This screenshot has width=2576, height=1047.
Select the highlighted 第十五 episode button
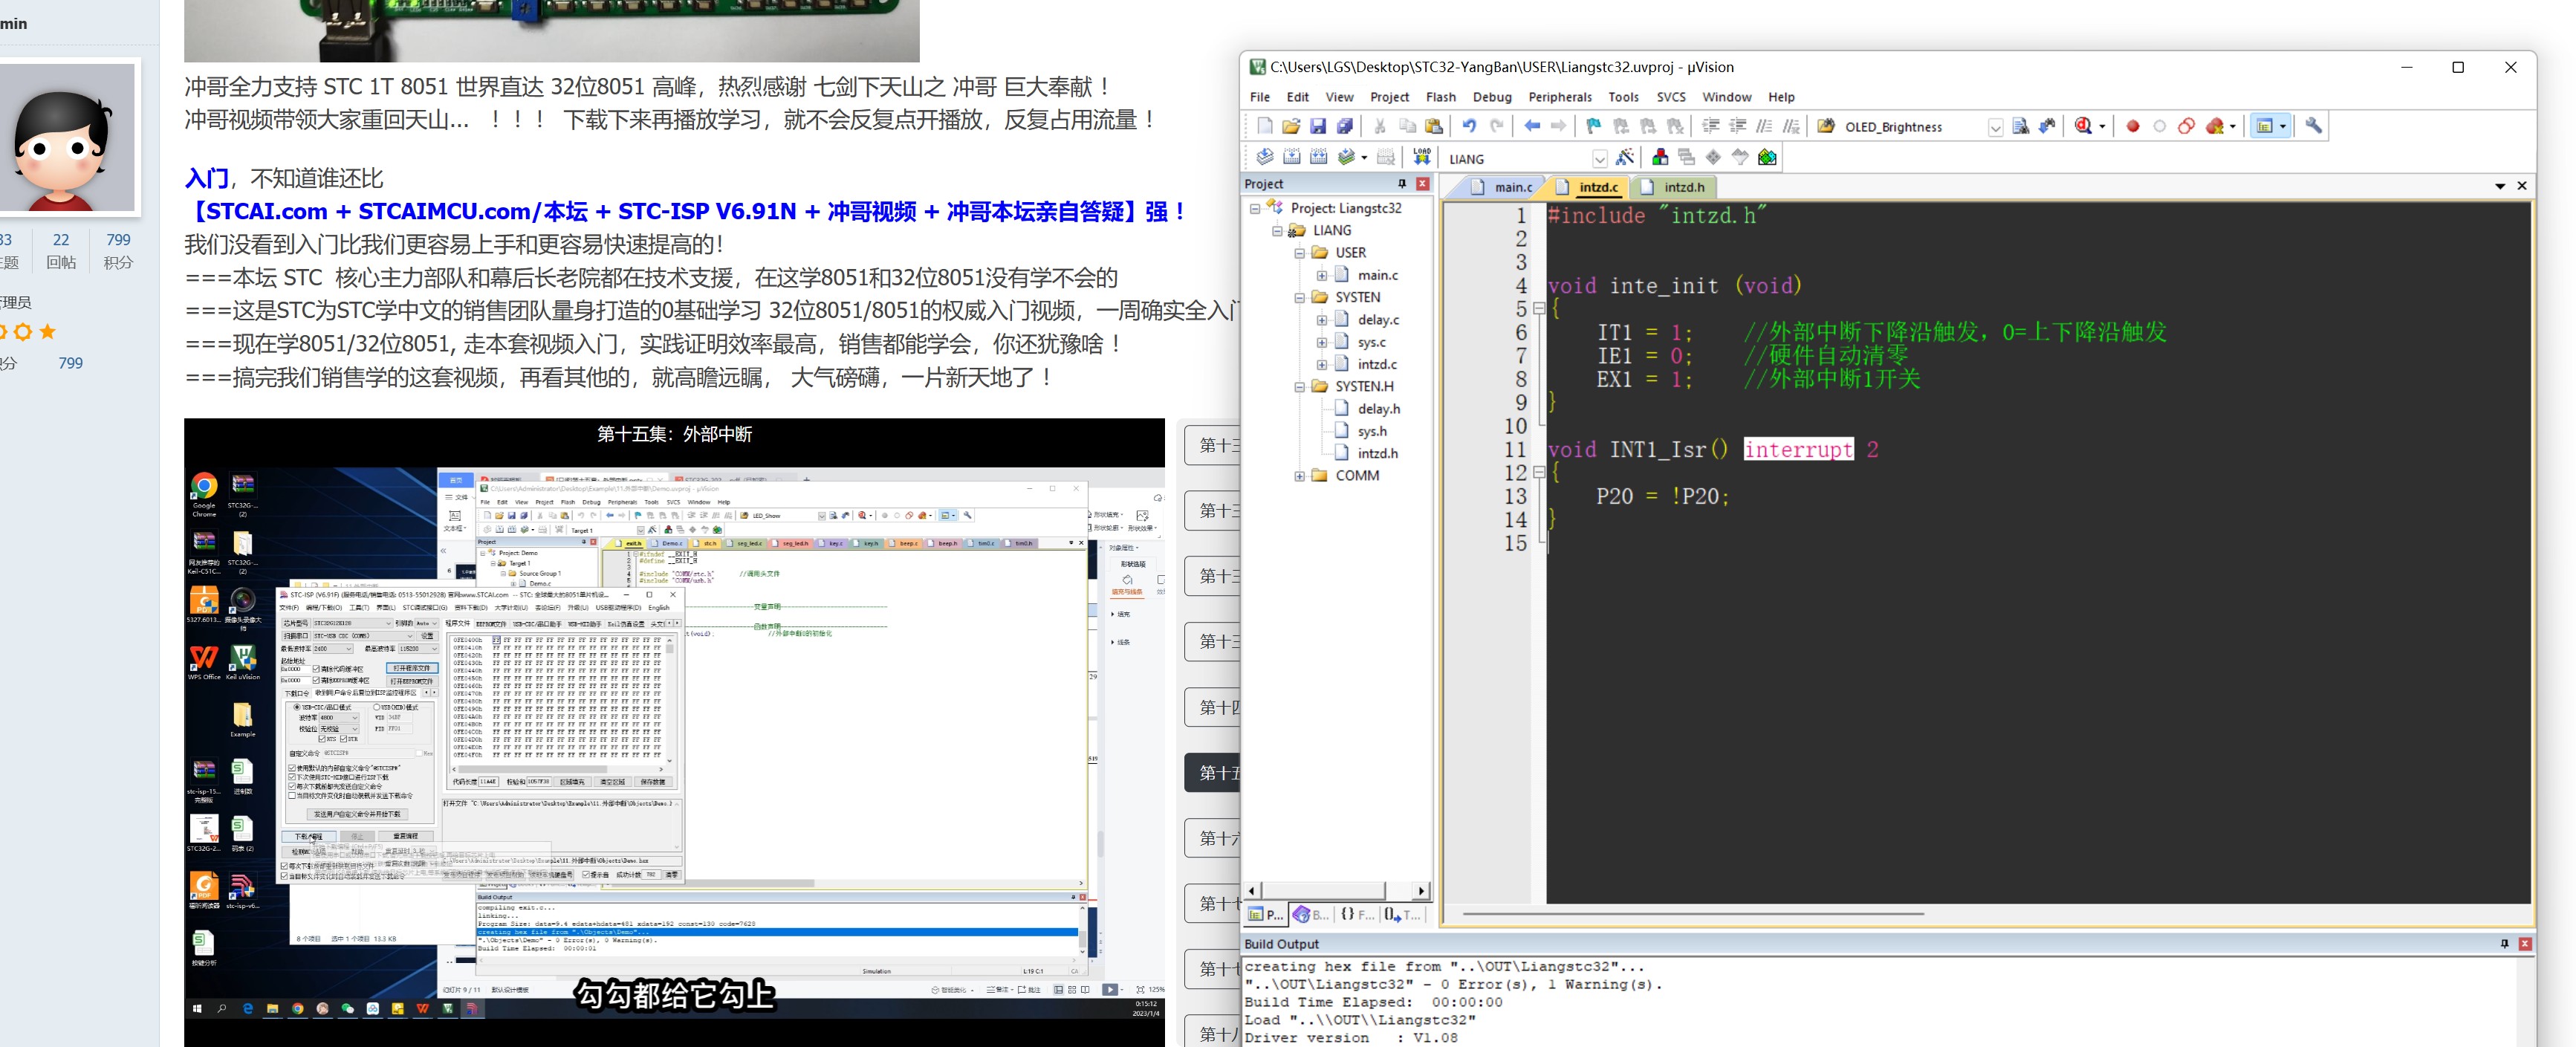coord(1212,773)
